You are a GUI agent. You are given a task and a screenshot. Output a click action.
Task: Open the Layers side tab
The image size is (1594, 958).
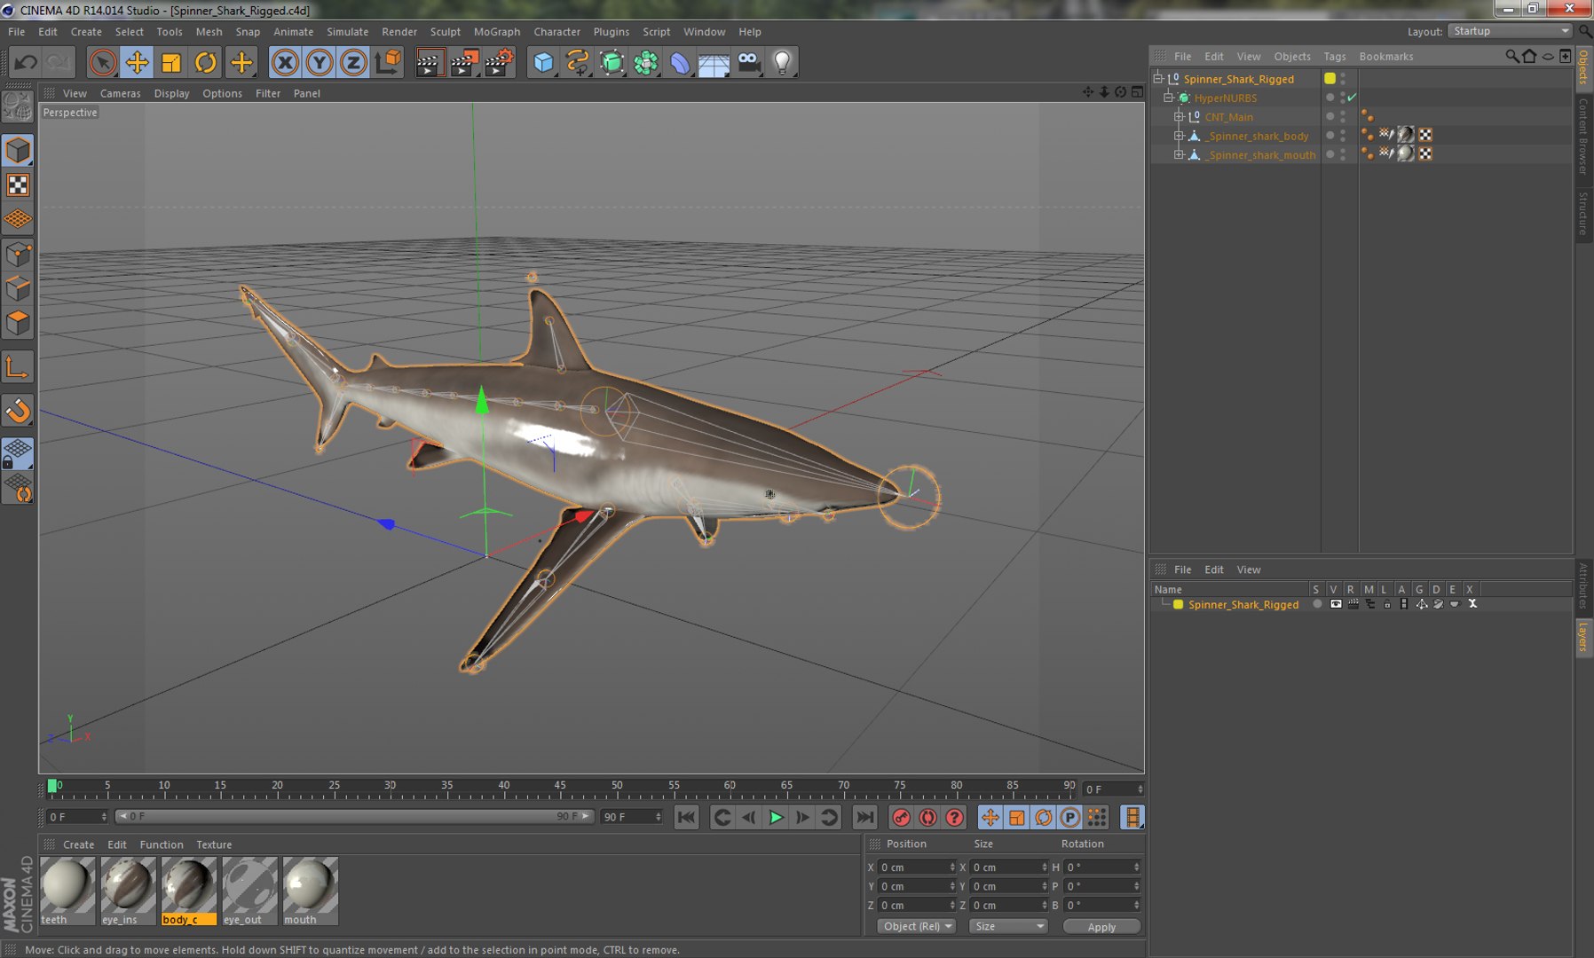(x=1583, y=636)
